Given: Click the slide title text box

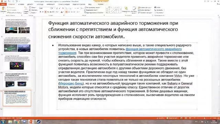Looking at the screenshot, I should coord(113,30).
